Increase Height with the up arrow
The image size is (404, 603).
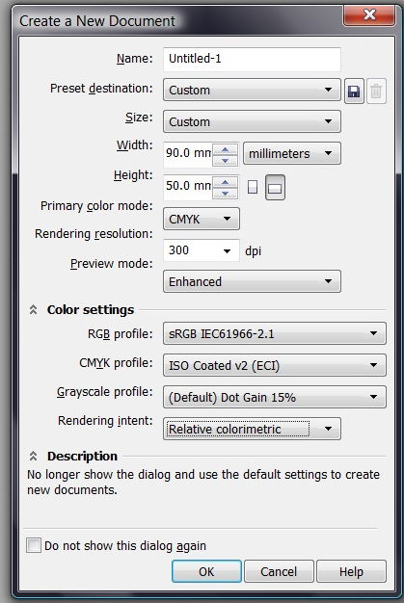[x=225, y=182]
